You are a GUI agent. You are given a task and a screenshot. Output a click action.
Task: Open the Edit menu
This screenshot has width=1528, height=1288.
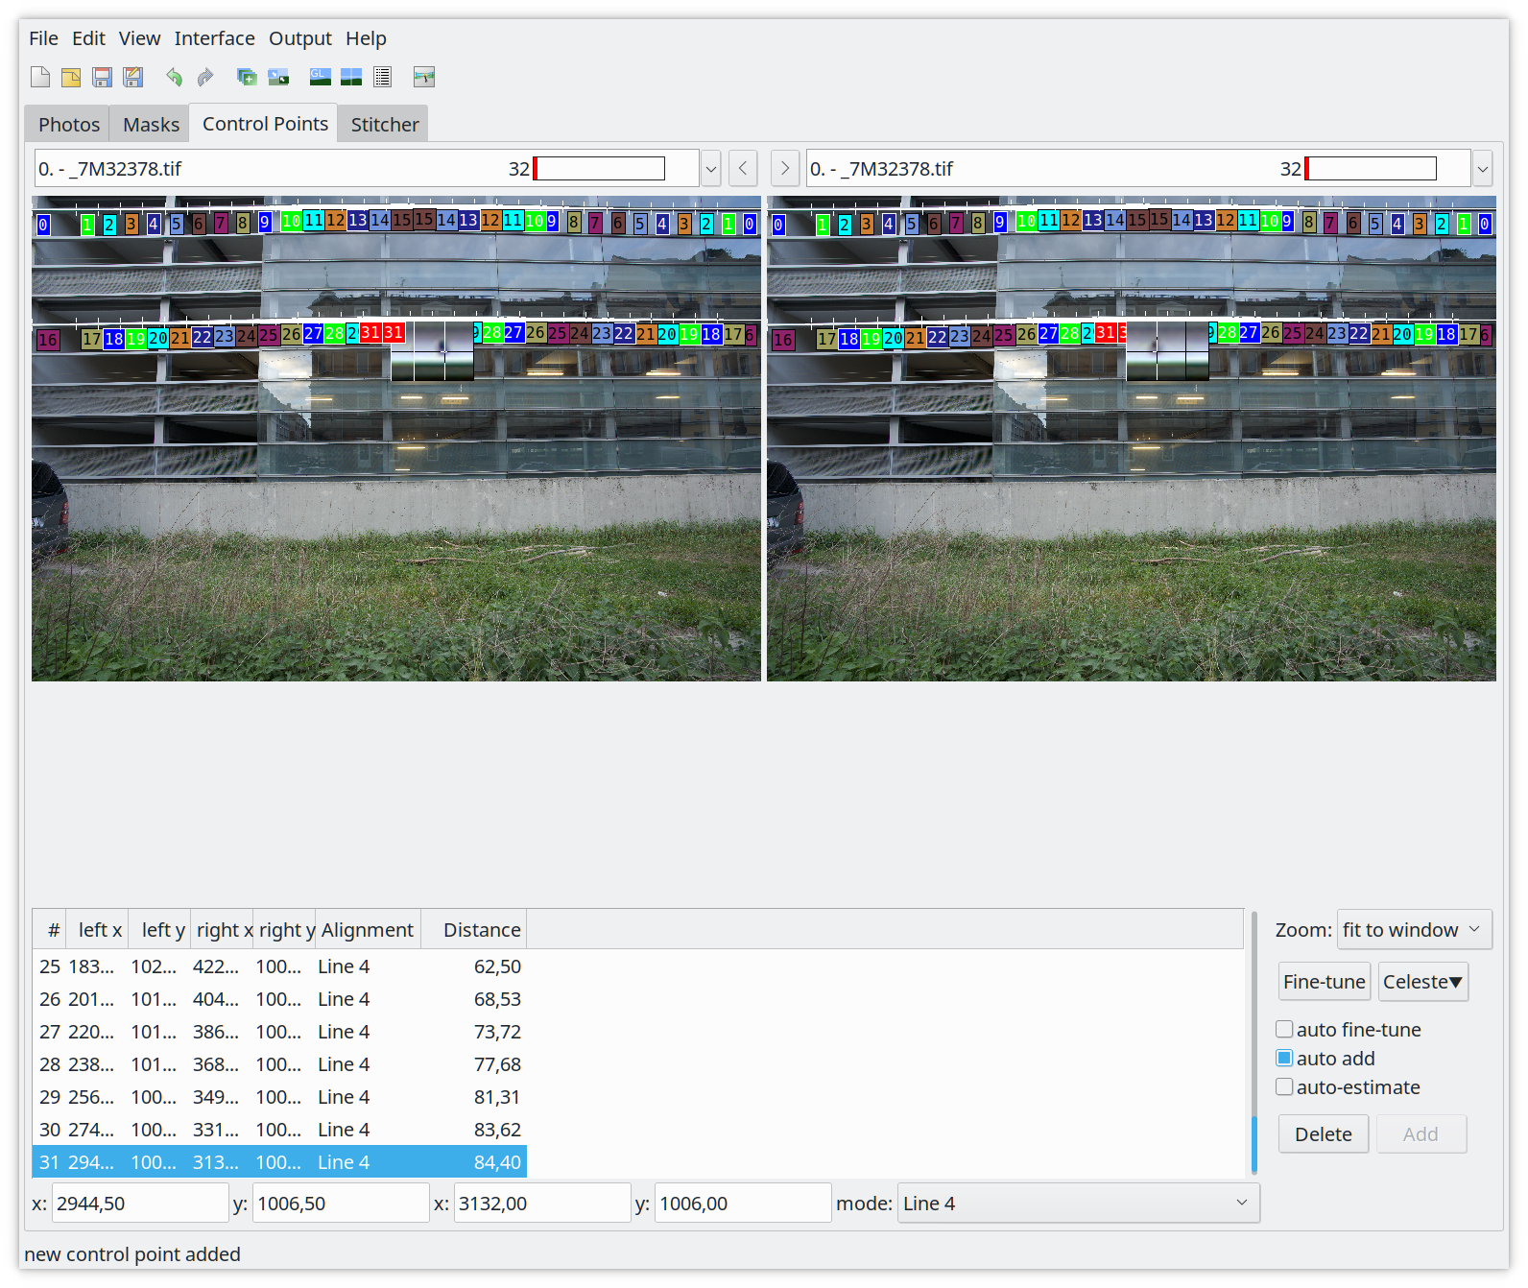click(x=88, y=38)
